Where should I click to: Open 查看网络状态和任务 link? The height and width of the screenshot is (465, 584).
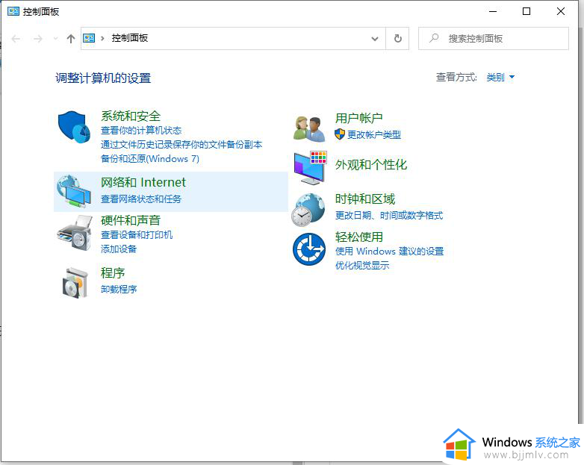click(x=141, y=199)
